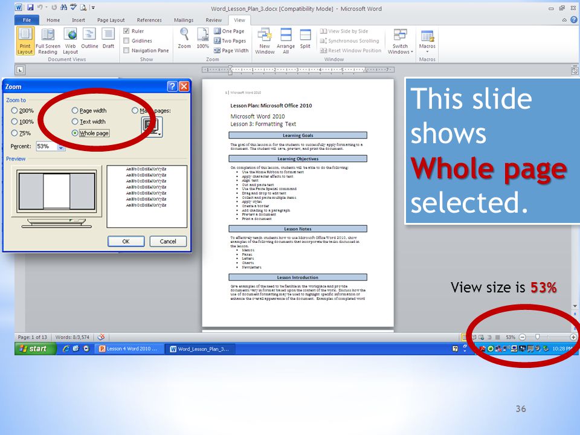Screen dimensions: 580x435
Task: Click the Windows start button
Action: coord(36,349)
